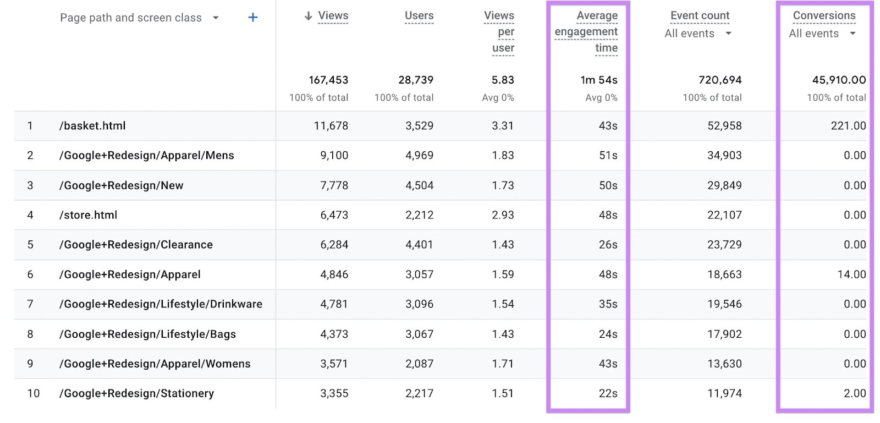This screenshot has height=423, width=880.
Task: Open the /Google+Redesign/Lifestyle/Drinkware page path
Action: pos(161,304)
